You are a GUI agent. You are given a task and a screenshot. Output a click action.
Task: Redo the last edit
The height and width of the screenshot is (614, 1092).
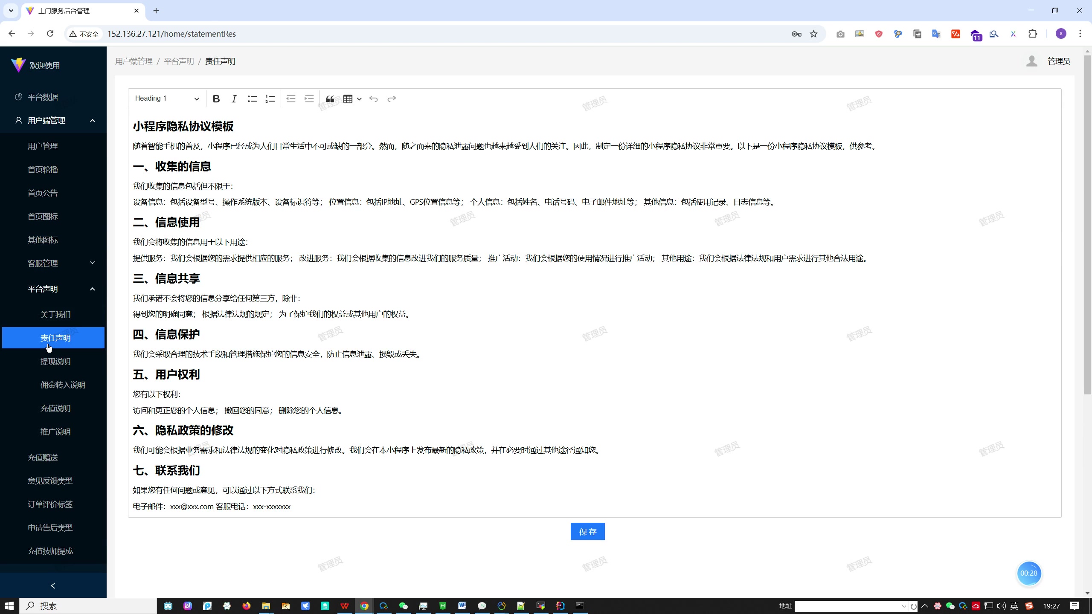point(392,99)
